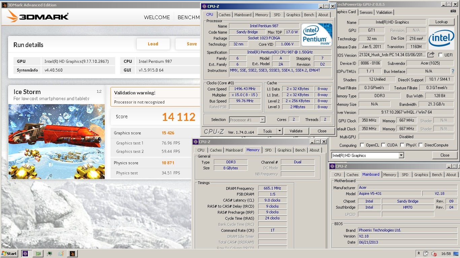Click CPU-Z title icon of the Memory window
Screen dimensions: 460x258
[195, 142]
